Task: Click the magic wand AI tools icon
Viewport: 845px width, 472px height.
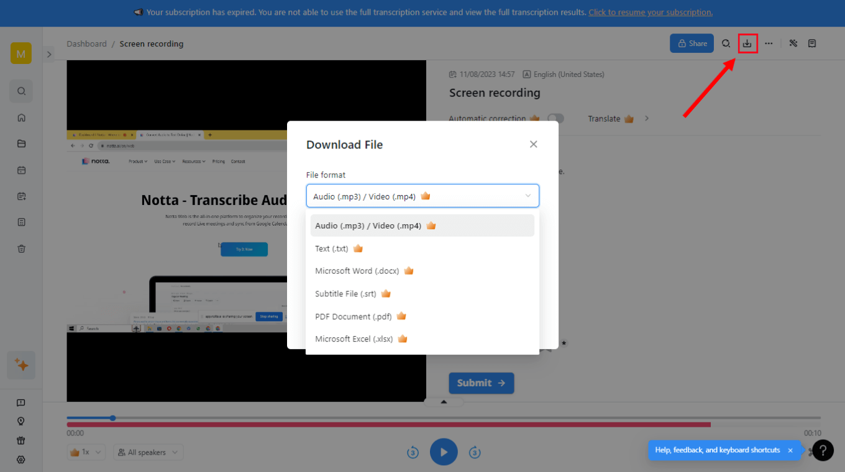Action: point(793,43)
